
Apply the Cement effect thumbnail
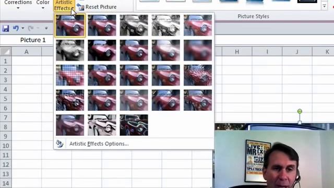70,100
